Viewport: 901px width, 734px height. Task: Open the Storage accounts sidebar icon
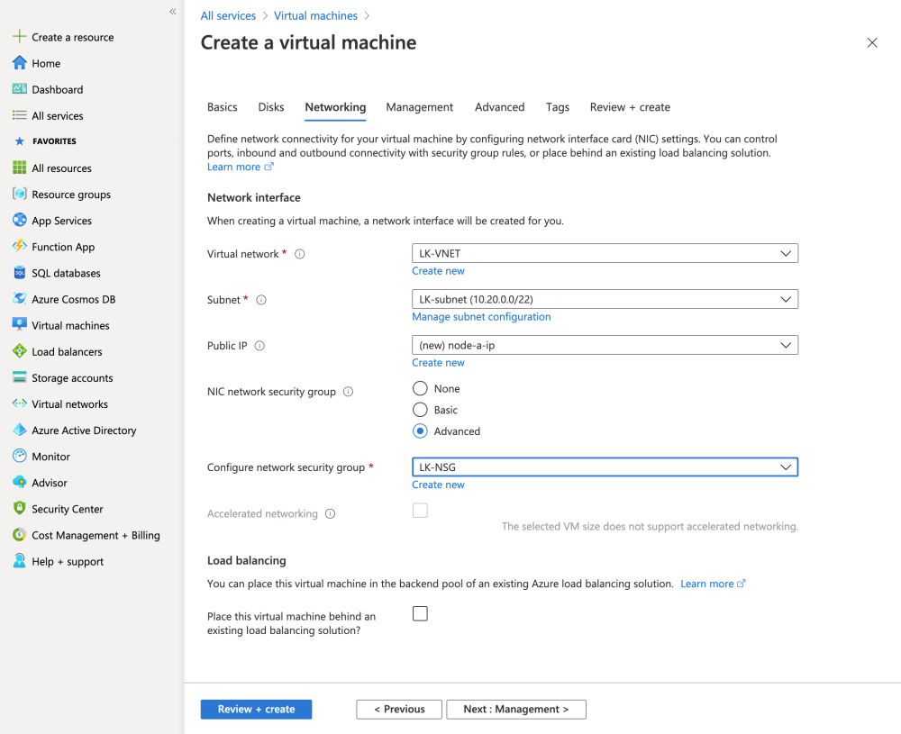point(19,377)
